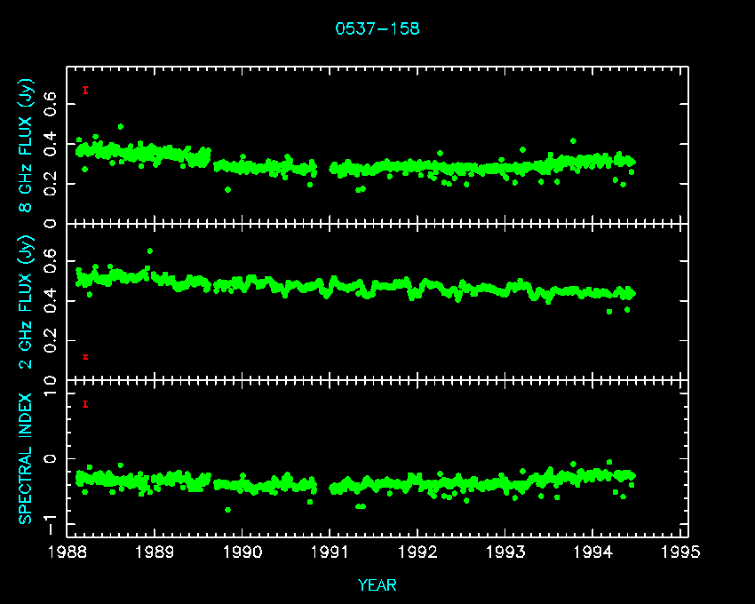Click the red error bar in 8 GHz panel
This screenshot has height=604, width=755.
85,90
